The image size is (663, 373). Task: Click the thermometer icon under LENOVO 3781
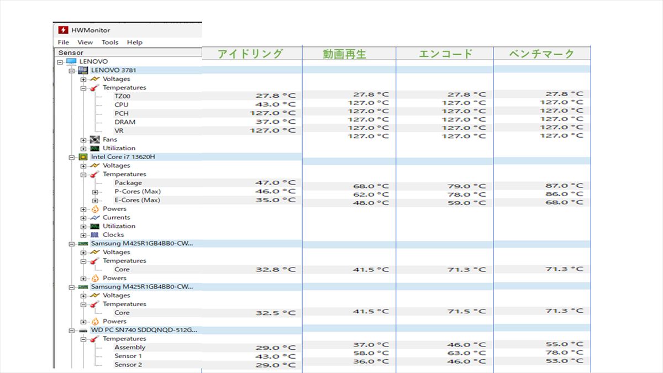[94, 87]
